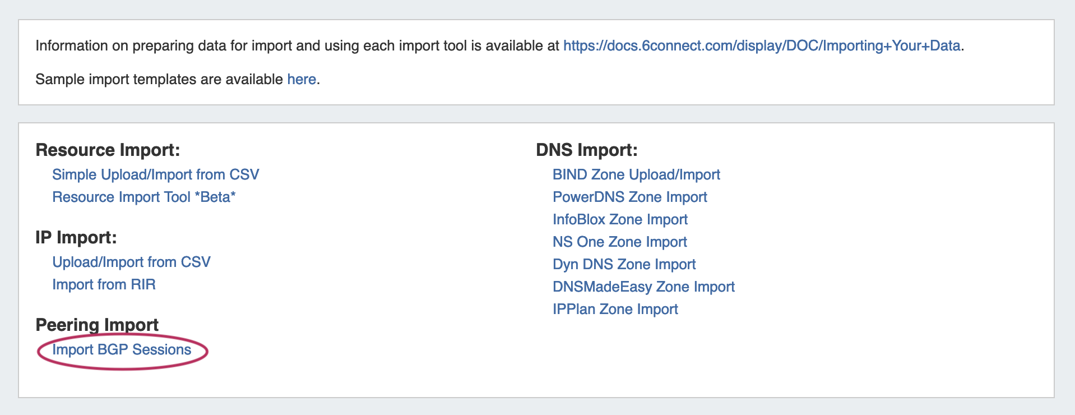This screenshot has height=415, width=1075.
Task: Click the Peering Import heading
Action: (96, 324)
